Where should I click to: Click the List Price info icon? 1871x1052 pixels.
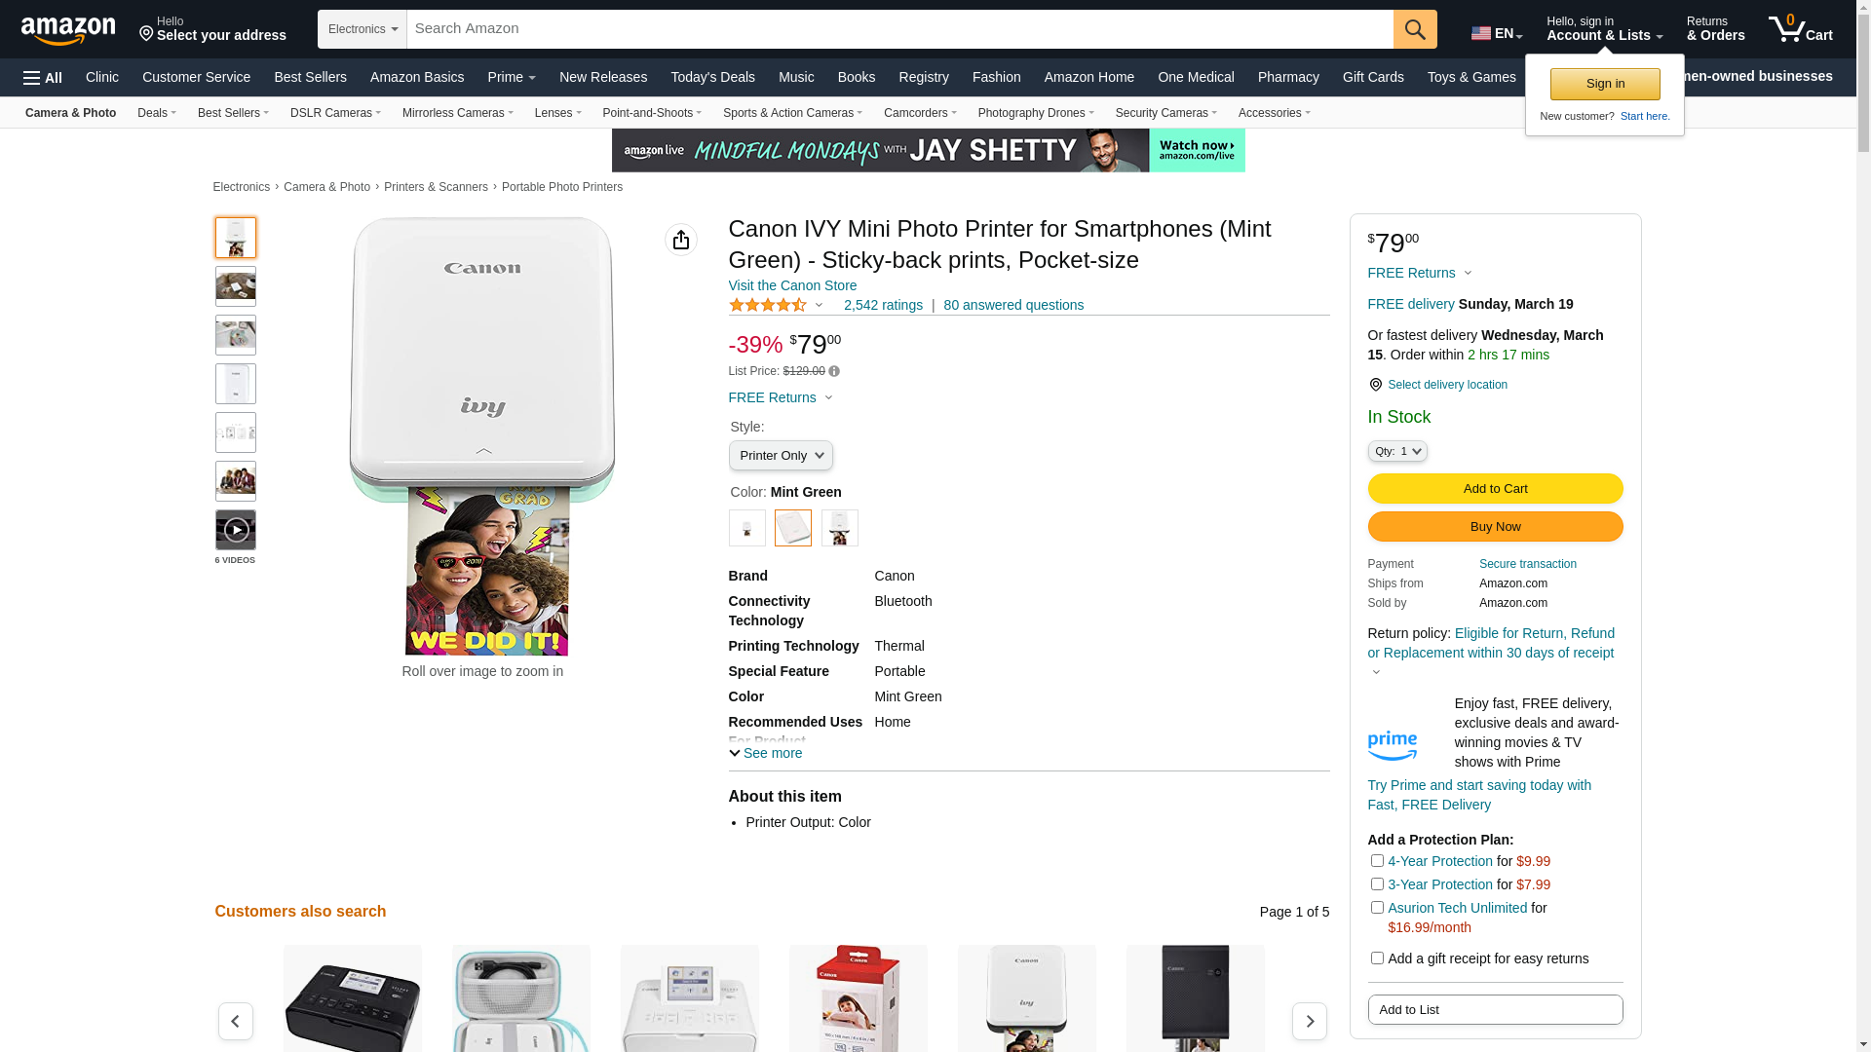coord(834,371)
